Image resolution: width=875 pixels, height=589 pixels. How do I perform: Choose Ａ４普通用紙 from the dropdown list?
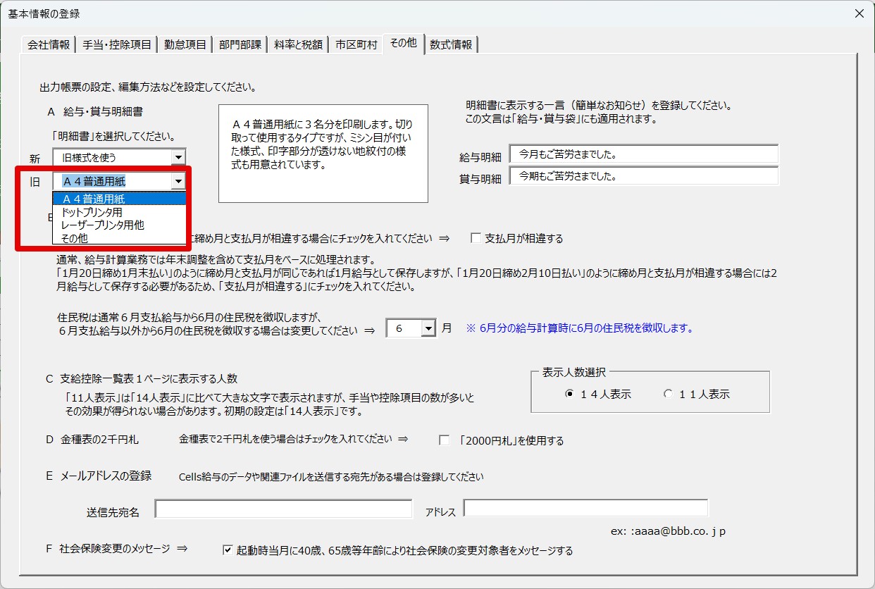[x=119, y=199]
